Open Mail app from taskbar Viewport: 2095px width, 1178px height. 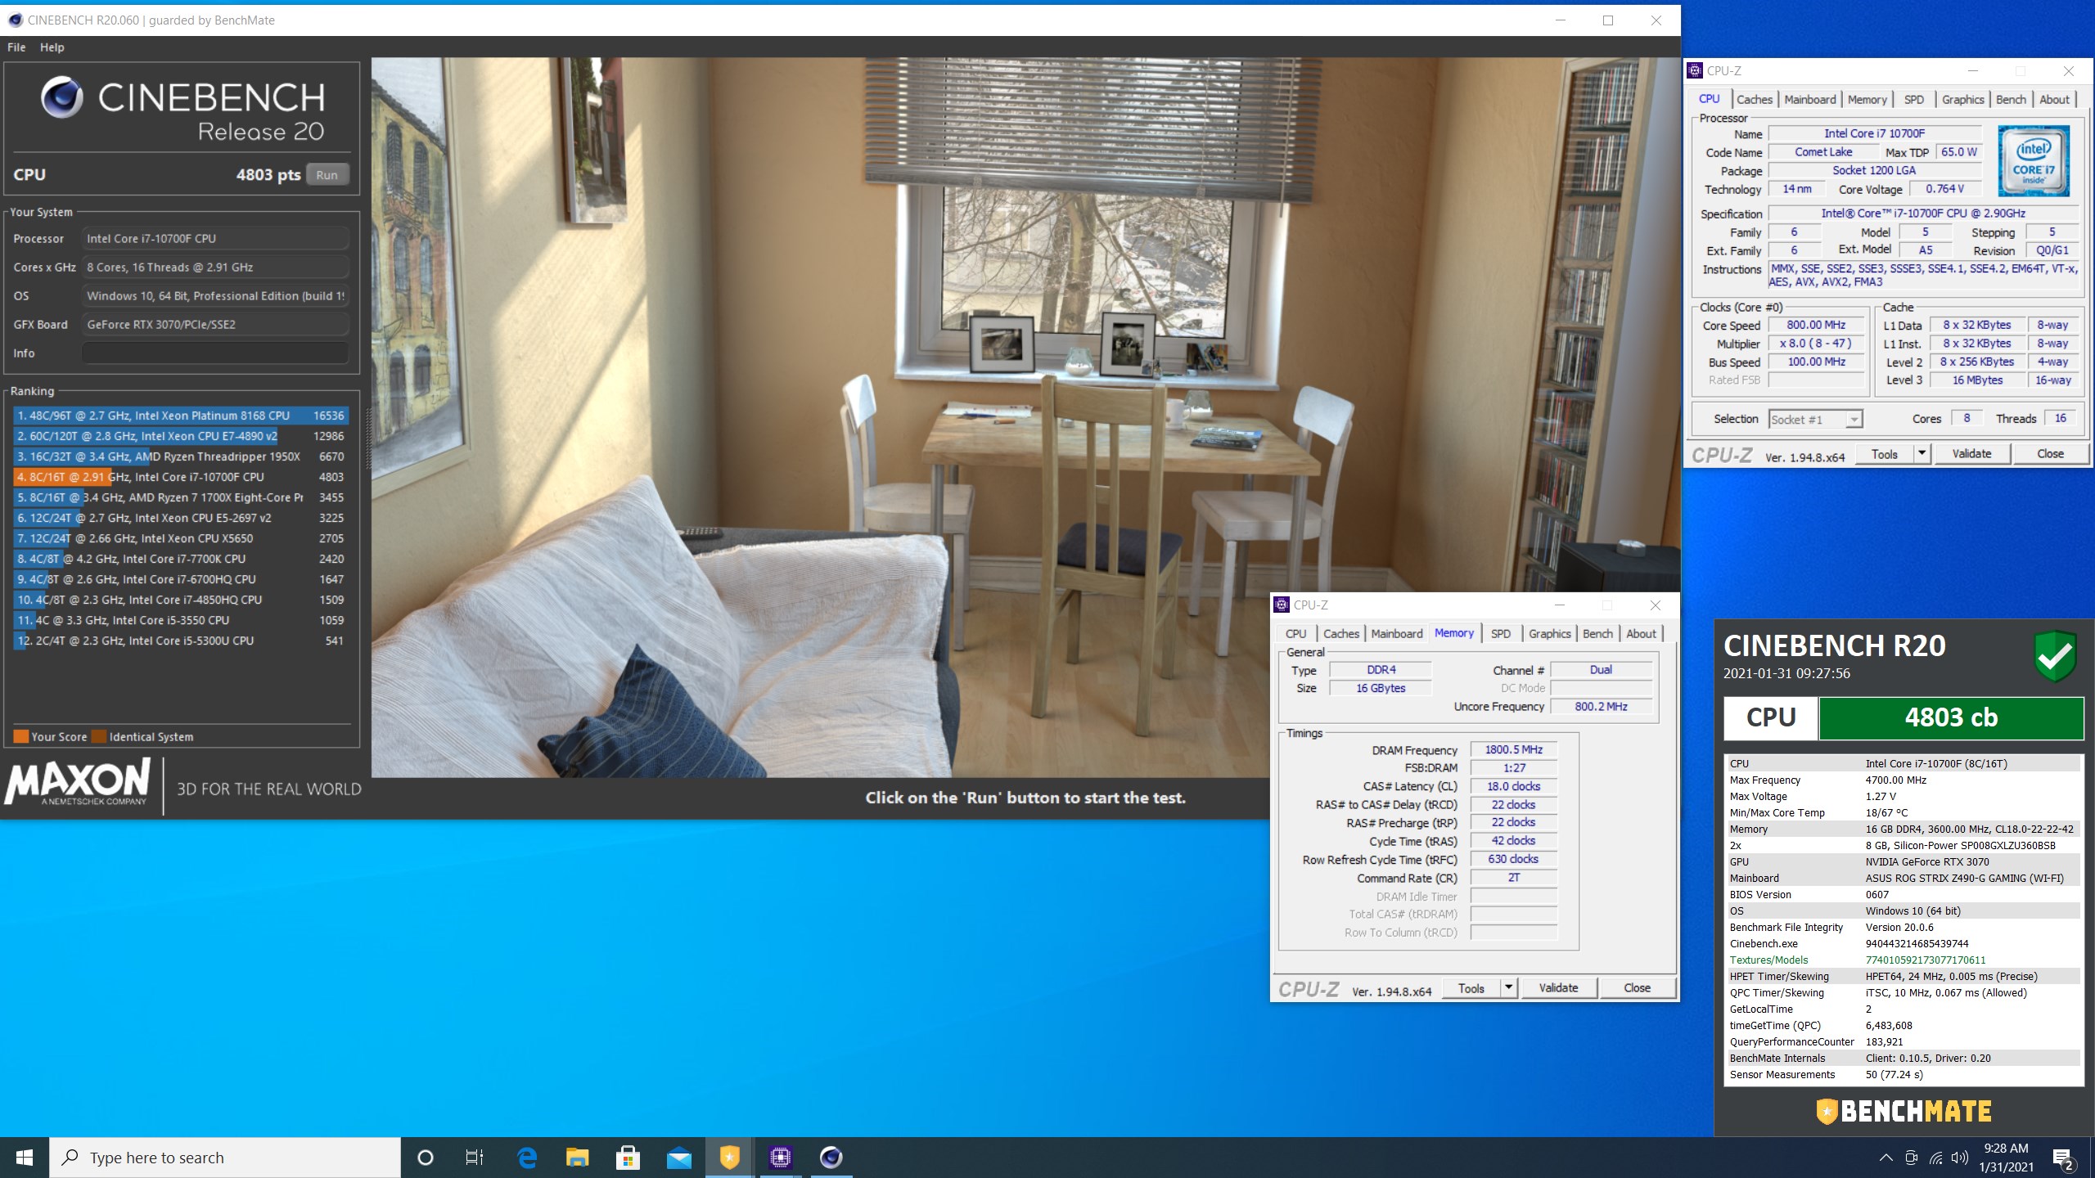click(x=679, y=1158)
